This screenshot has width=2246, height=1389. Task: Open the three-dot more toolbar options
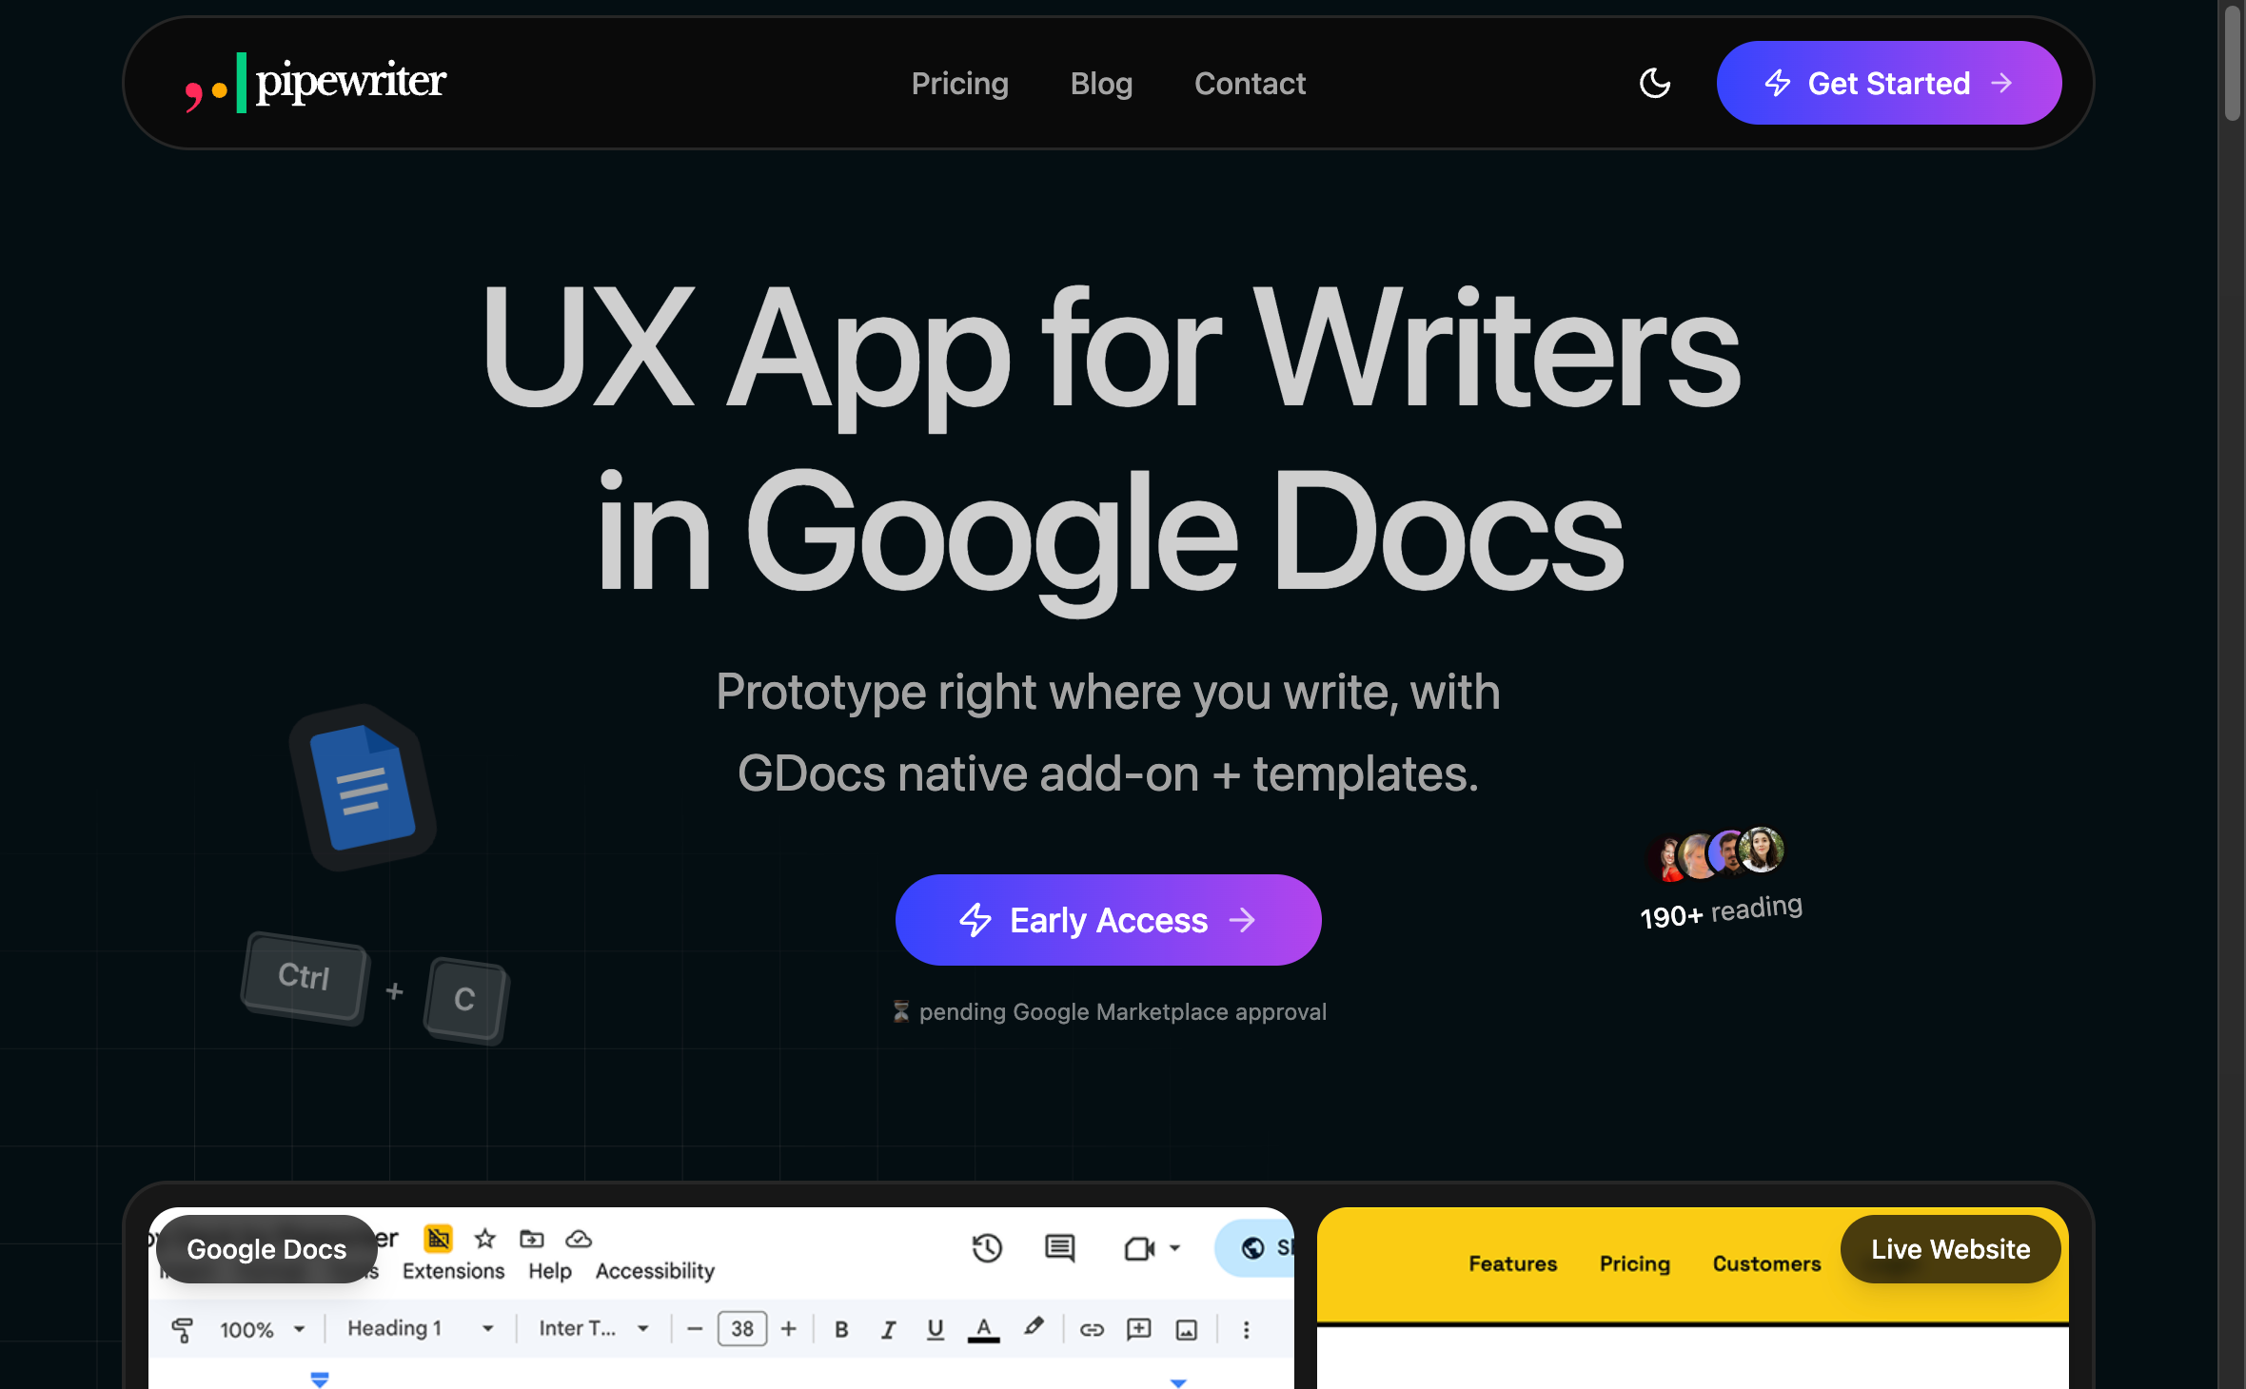point(1246,1330)
